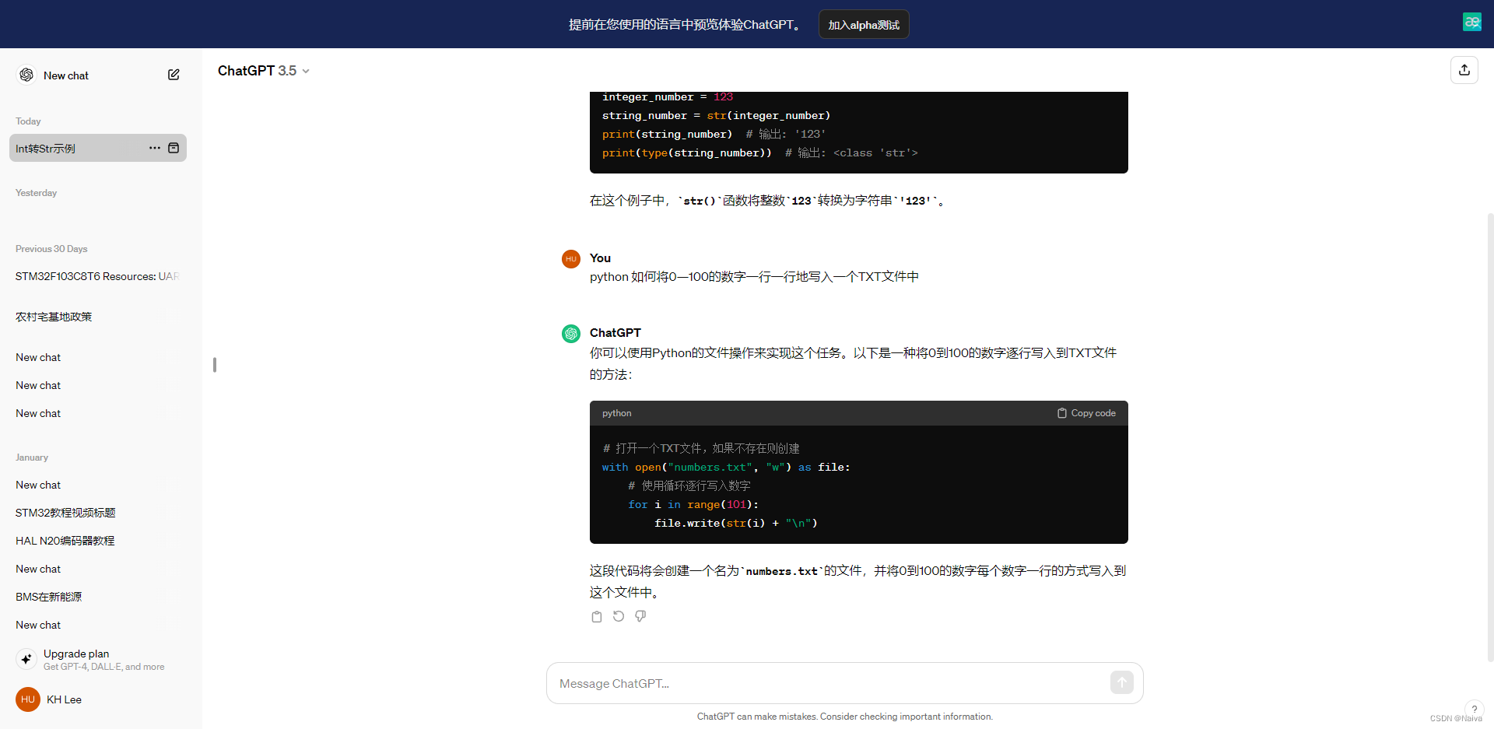
Task: Open the help question mark button
Action: pos(1474,709)
